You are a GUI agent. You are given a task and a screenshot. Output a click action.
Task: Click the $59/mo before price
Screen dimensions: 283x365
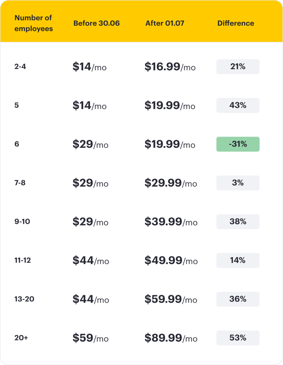point(91,338)
